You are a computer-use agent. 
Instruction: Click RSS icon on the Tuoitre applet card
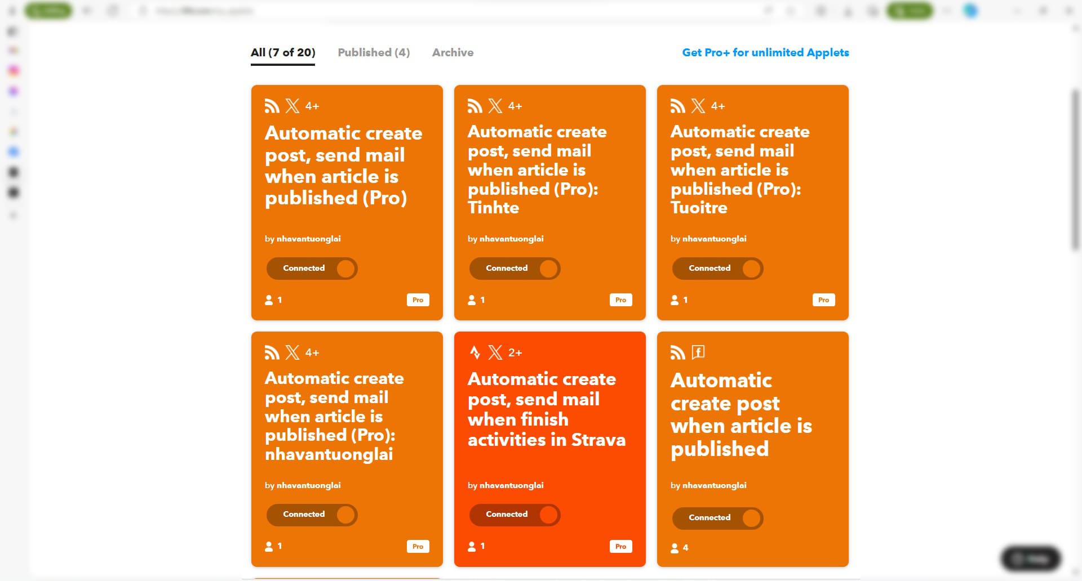[678, 106]
